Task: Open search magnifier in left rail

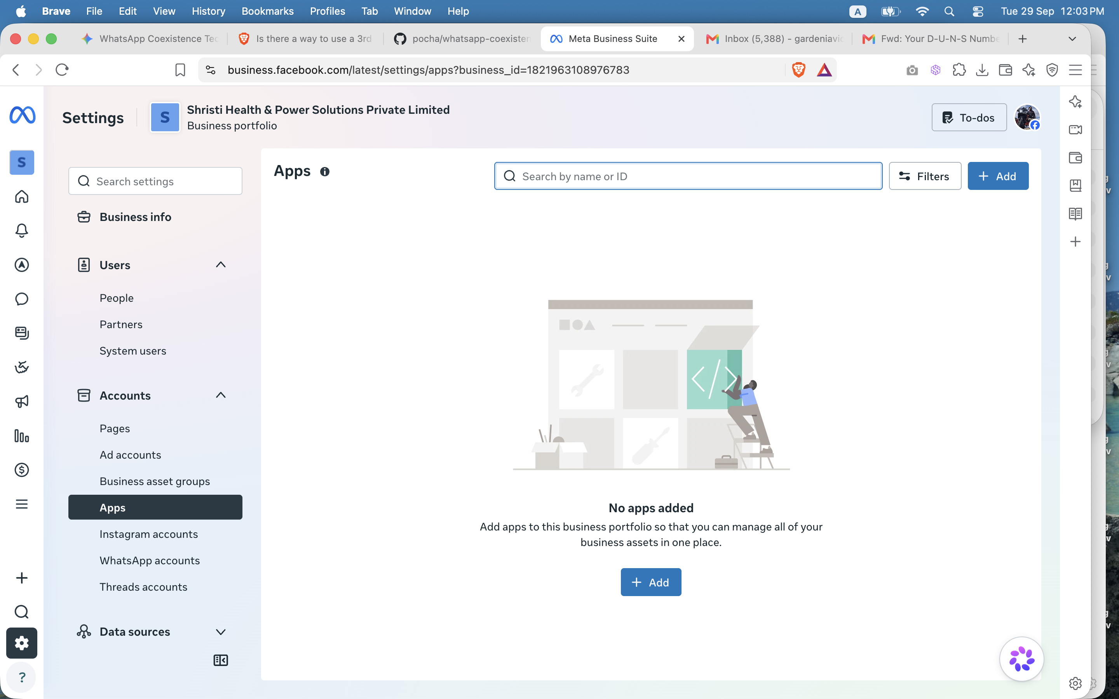Action: point(22,612)
